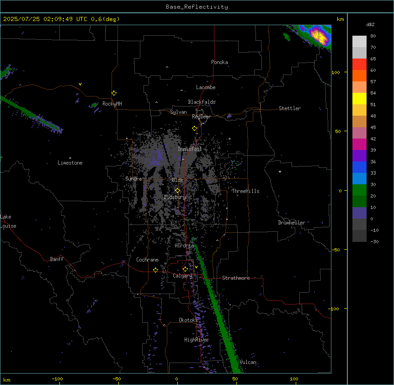Select the bright green 20-30 dBZ legend swatch
The height and width of the screenshot is (385, 394).
[x=359, y=190]
